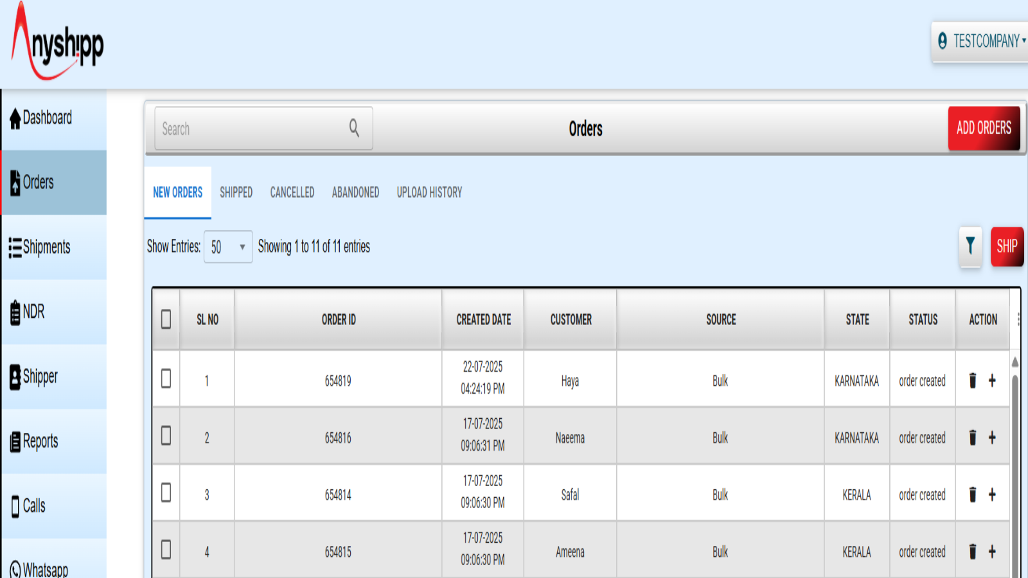Select the checkbox for order 654814

(165, 493)
